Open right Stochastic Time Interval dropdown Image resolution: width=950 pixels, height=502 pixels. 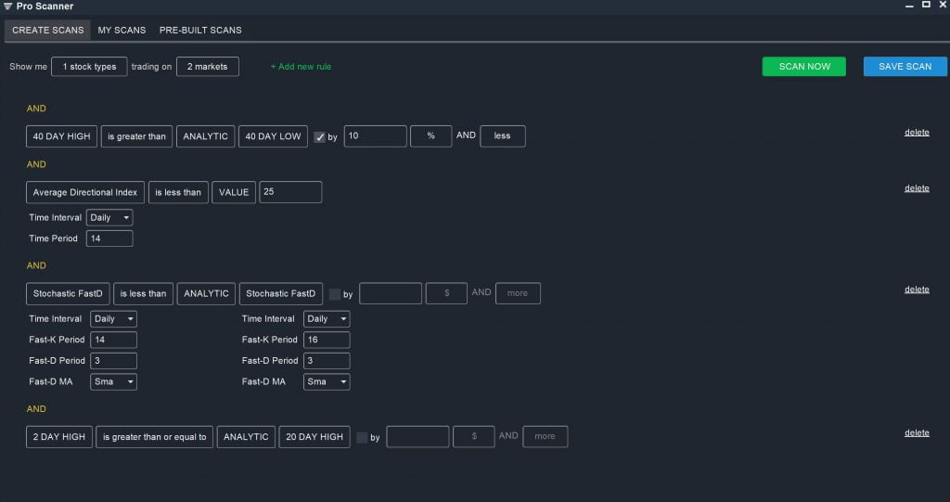327,319
